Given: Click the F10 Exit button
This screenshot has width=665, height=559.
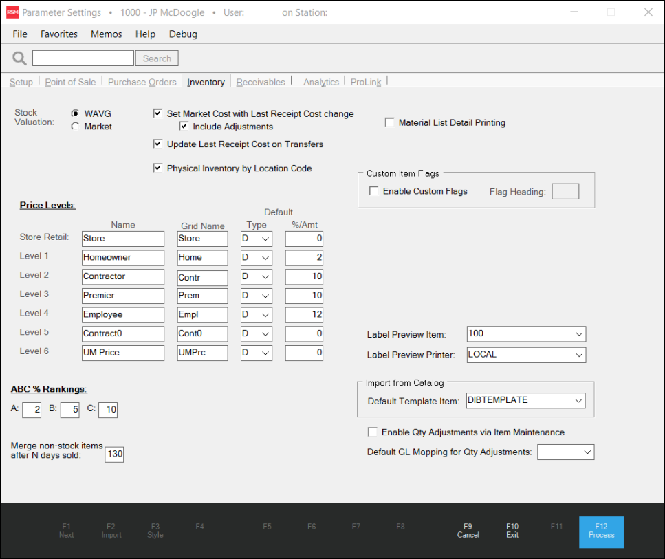Looking at the screenshot, I should pyautogui.click(x=512, y=531).
